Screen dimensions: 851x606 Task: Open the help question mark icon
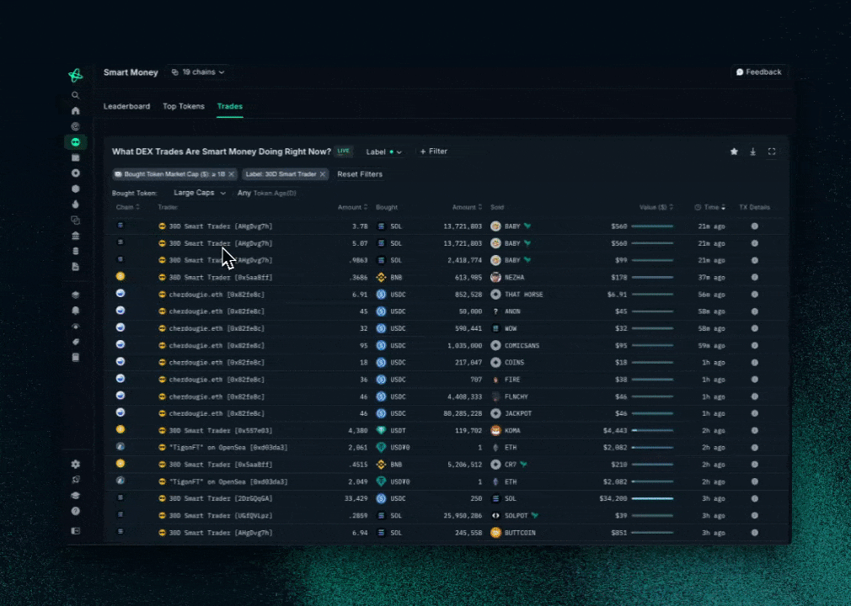[76, 511]
